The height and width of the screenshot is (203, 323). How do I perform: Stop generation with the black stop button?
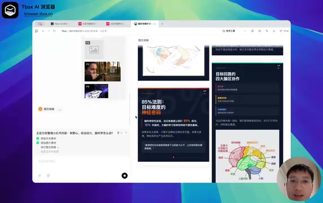pyautogui.click(x=125, y=175)
